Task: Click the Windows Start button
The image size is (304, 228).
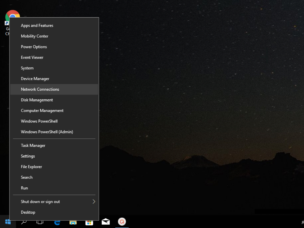Action: [8, 222]
